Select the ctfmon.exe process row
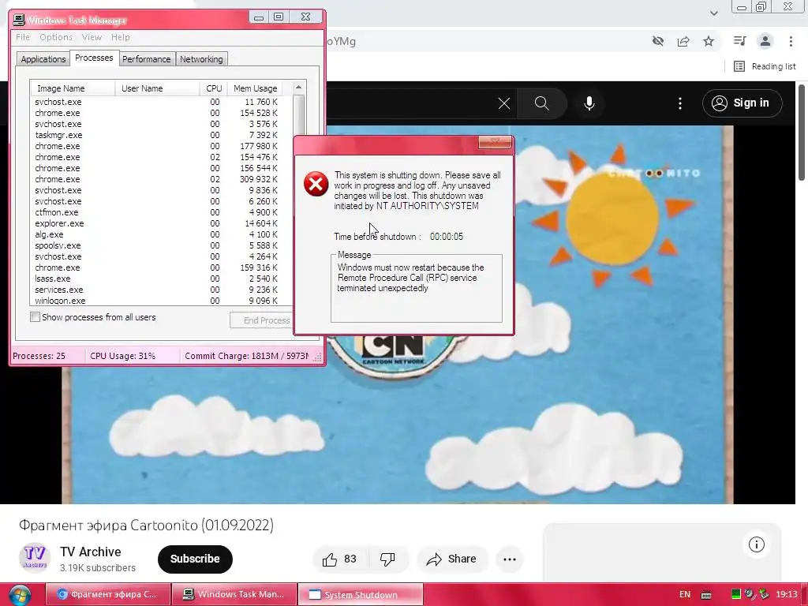 (x=161, y=212)
